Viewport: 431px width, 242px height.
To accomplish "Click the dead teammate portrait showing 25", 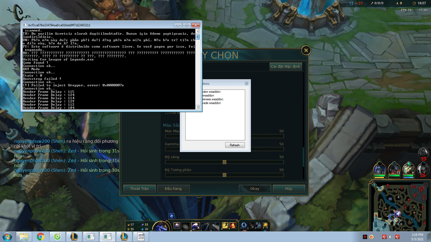I will pos(423,169).
